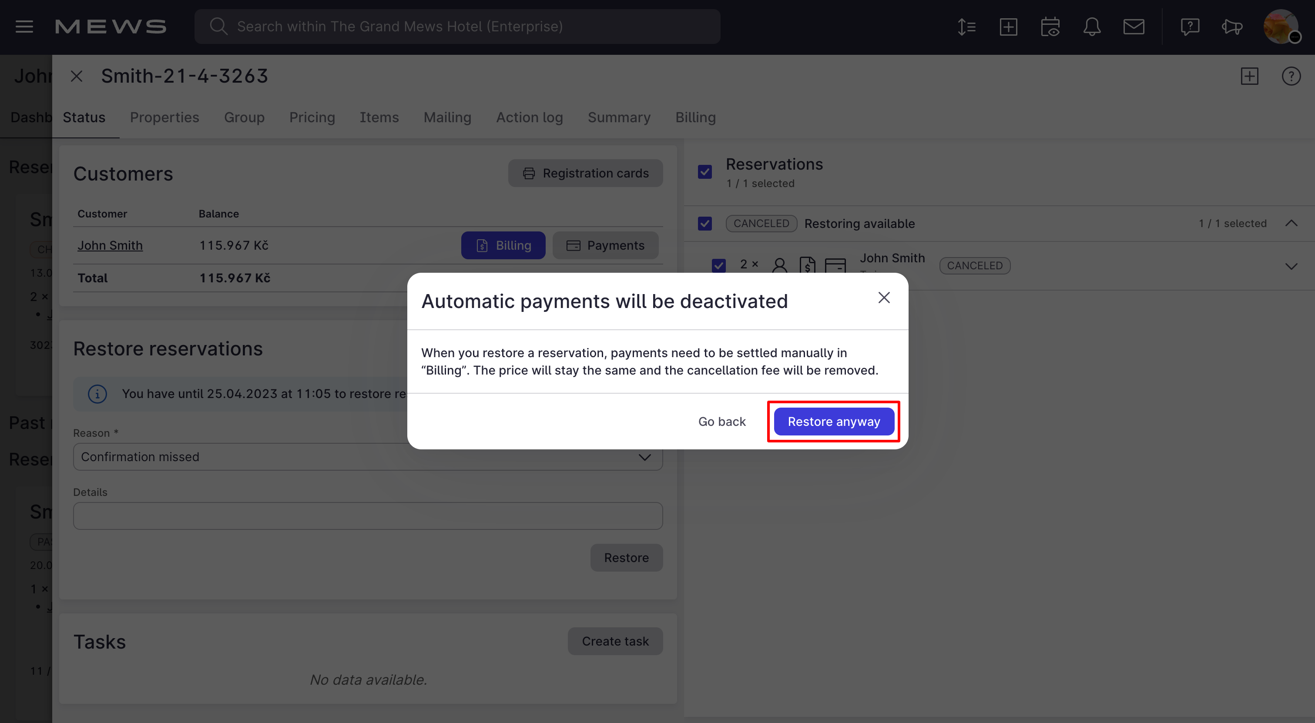The height and width of the screenshot is (723, 1315).
Task: Uncheck the Reservations master checkbox
Action: coord(705,172)
